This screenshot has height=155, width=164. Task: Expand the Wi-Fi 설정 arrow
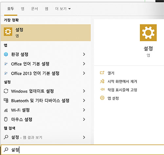click(x=84, y=110)
